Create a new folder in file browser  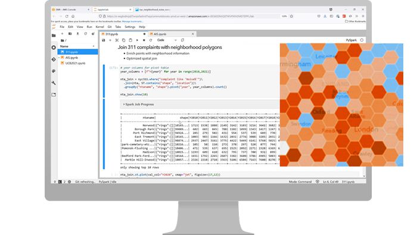[70, 34]
